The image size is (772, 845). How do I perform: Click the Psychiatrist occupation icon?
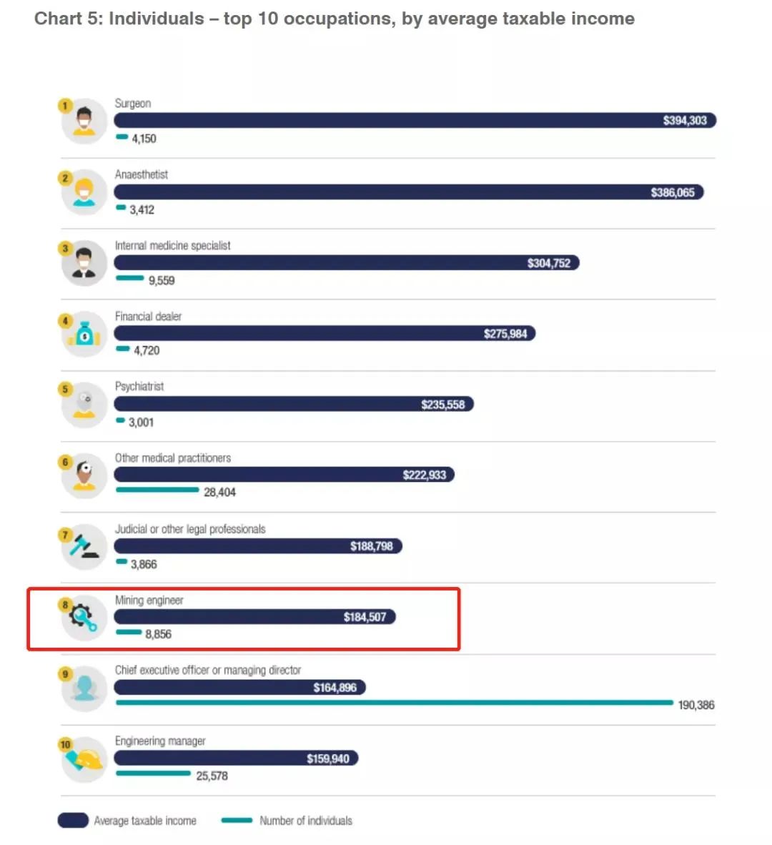tap(84, 405)
